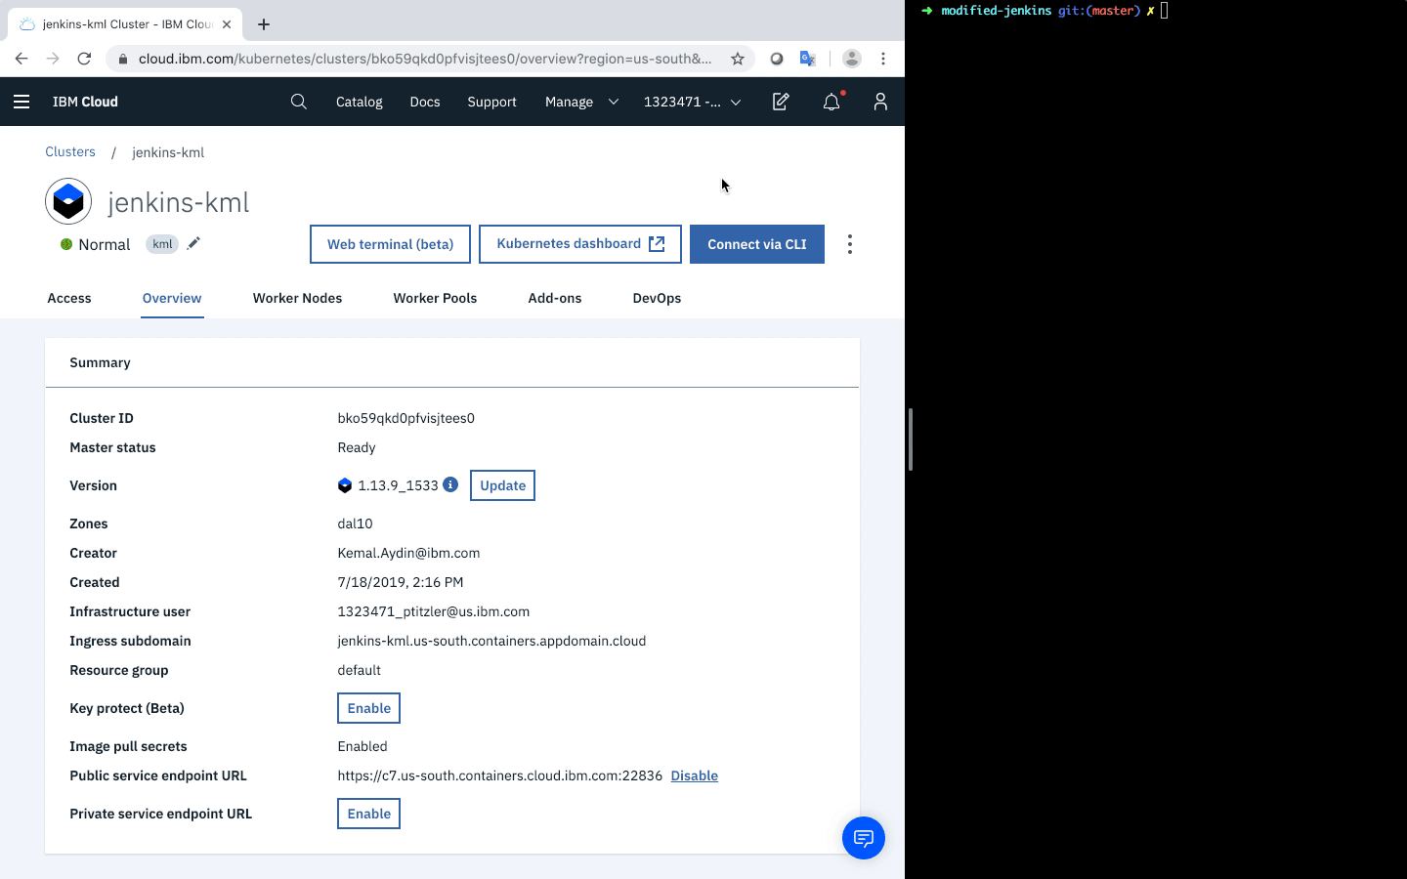Viewport: 1407px width, 879px height.
Task: Click the IBM Cloud home logo text
Action: tap(85, 102)
